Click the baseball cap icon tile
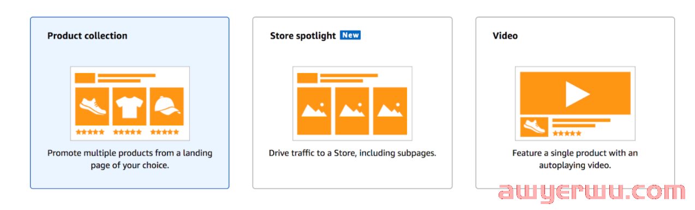Screen dimensions: 695x210 pyautogui.click(x=167, y=106)
